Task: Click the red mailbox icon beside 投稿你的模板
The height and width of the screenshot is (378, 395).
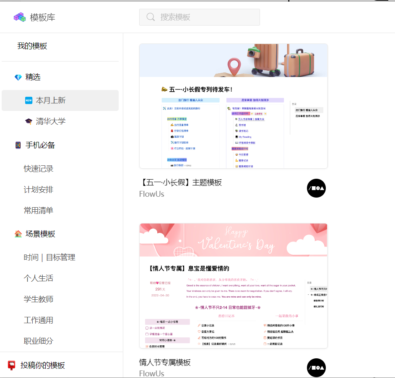Action: point(12,365)
